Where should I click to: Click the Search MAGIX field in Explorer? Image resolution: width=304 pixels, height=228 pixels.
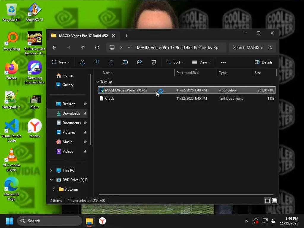[x=253, y=47]
